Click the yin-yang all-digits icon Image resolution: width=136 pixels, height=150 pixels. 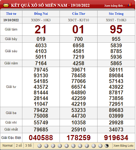pyautogui.click(x=107, y=146)
